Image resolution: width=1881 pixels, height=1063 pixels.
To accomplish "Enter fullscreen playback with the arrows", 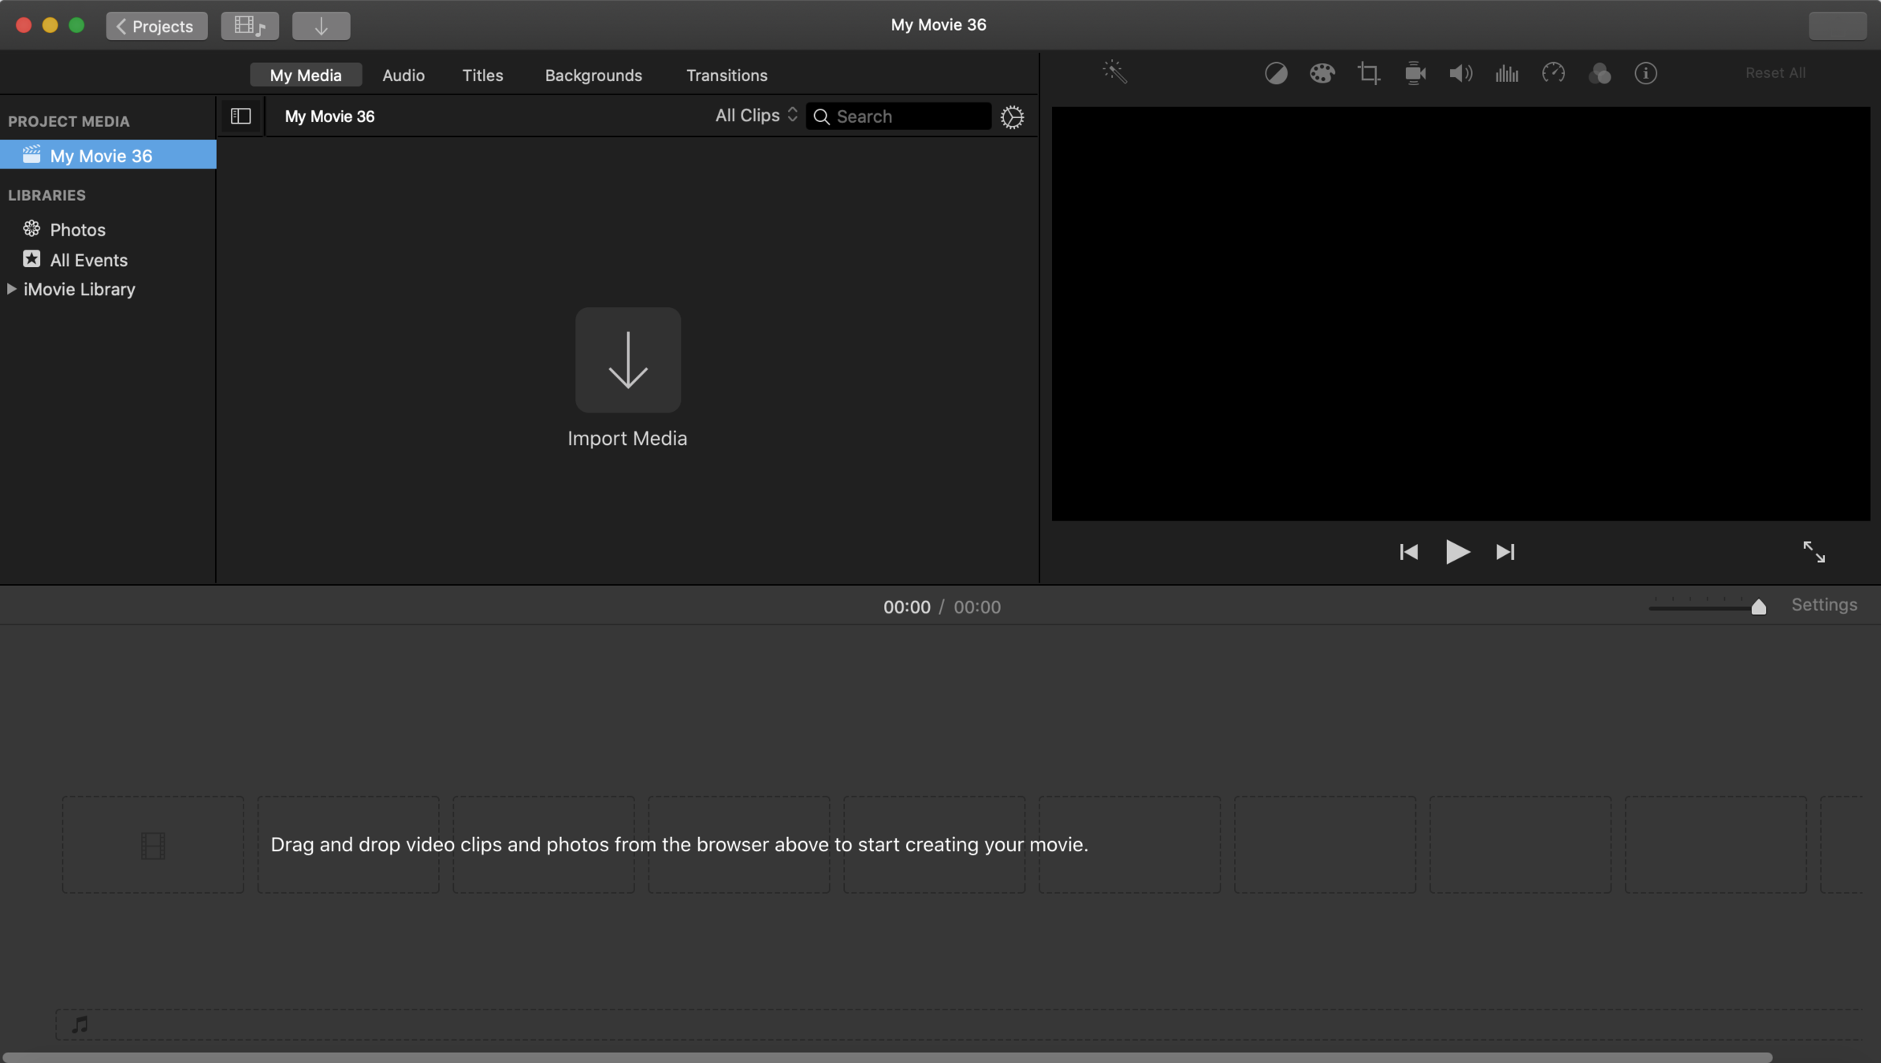I will click(x=1813, y=552).
